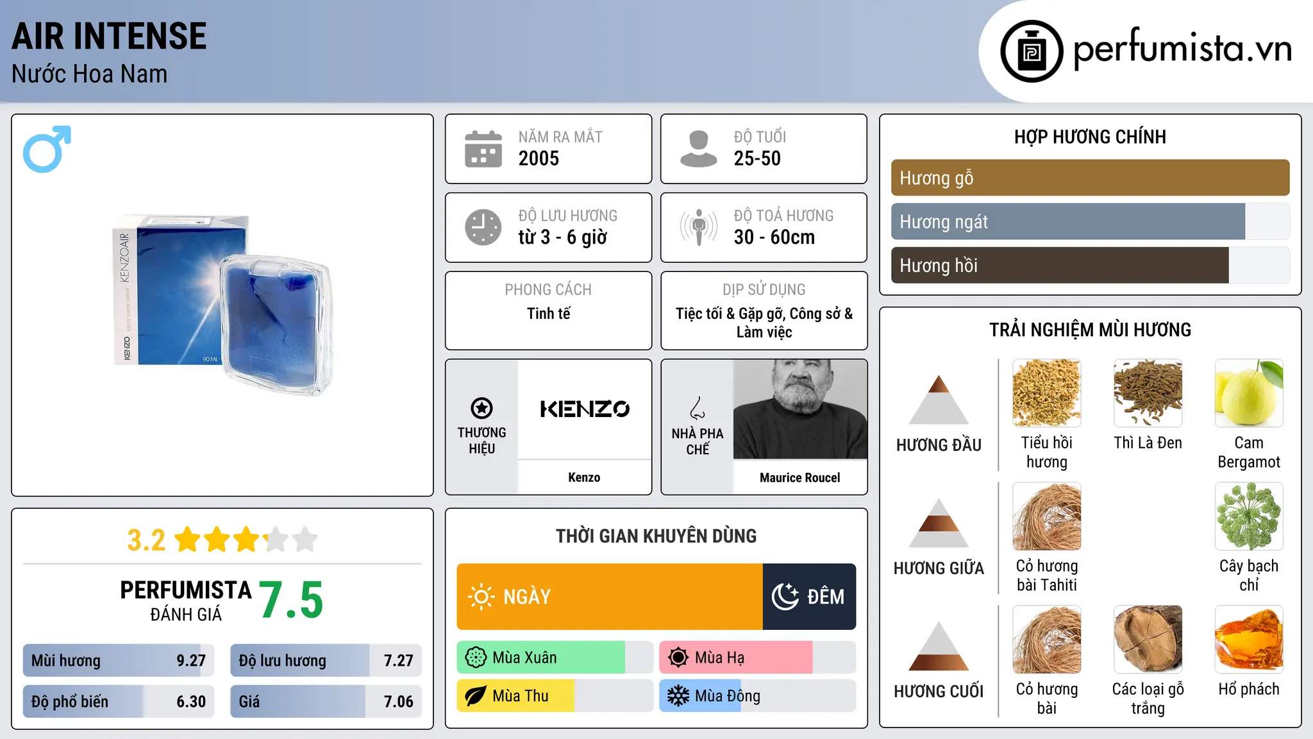This screenshot has width=1313, height=739.
Task: Click the perfumista.vn perfume bottle logo icon
Action: 1032,51
